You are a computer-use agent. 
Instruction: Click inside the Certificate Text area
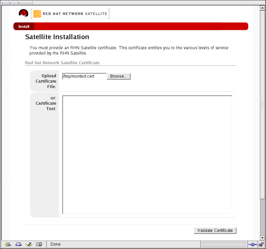tap(147, 155)
